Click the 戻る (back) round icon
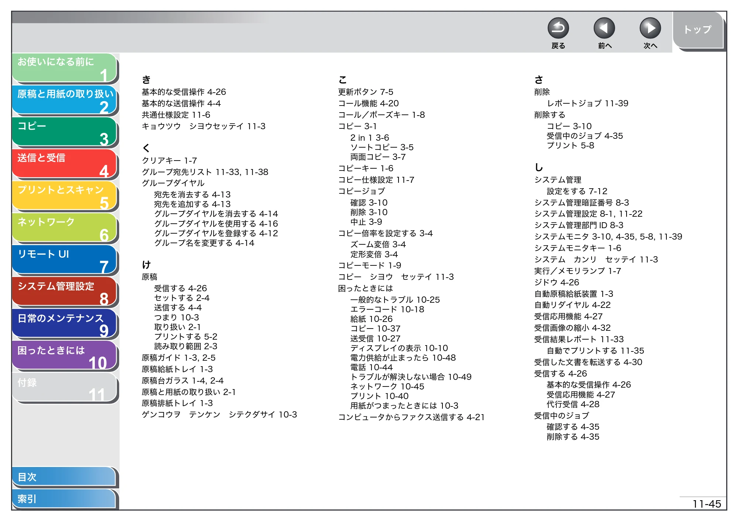 [558, 28]
